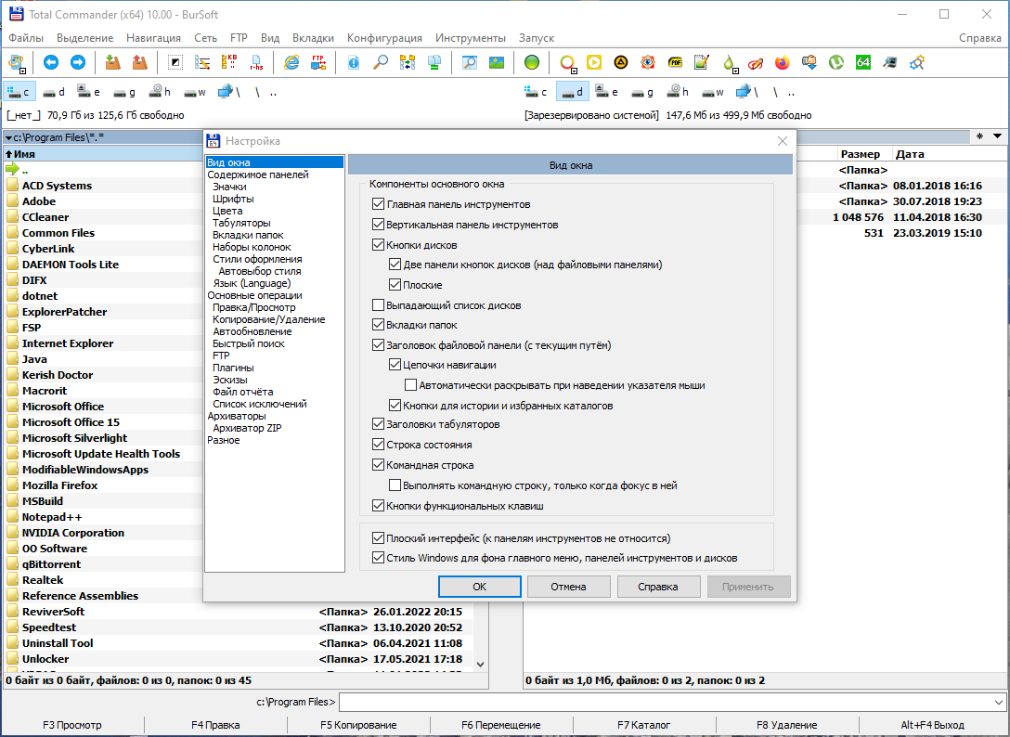
Task: Select 'Шрифты' in settings tree
Action: click(233, 199)
